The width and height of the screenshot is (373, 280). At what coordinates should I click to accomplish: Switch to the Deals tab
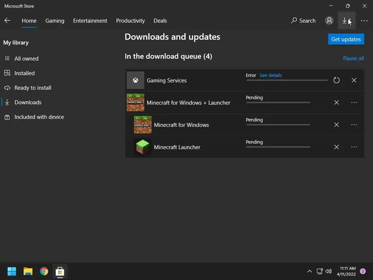[160, 21]
